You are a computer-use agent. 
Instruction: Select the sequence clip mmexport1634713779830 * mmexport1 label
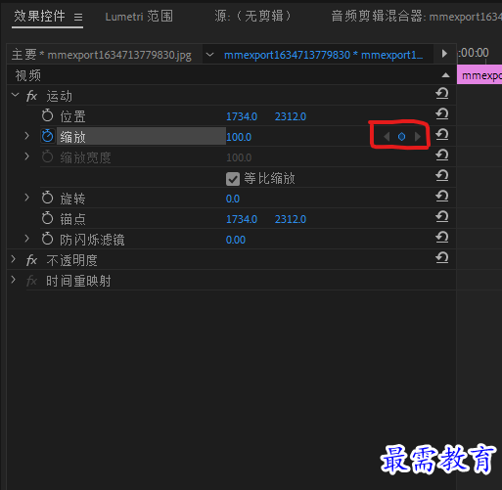[323, 55]
